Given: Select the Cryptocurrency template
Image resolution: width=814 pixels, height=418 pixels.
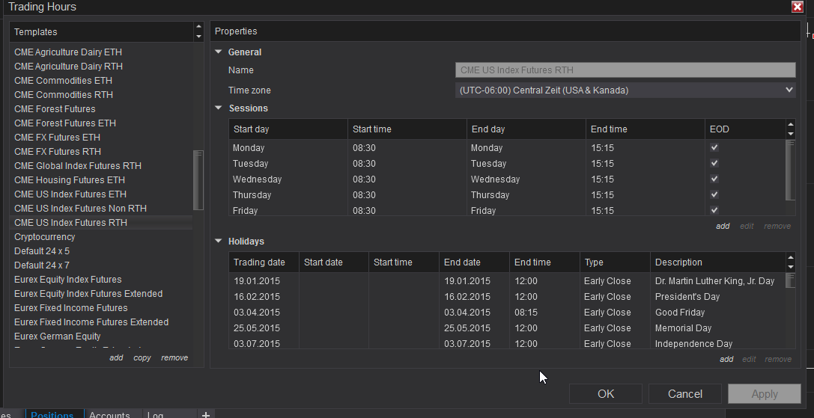Looking at the screenshot, I should pos(45,237).
